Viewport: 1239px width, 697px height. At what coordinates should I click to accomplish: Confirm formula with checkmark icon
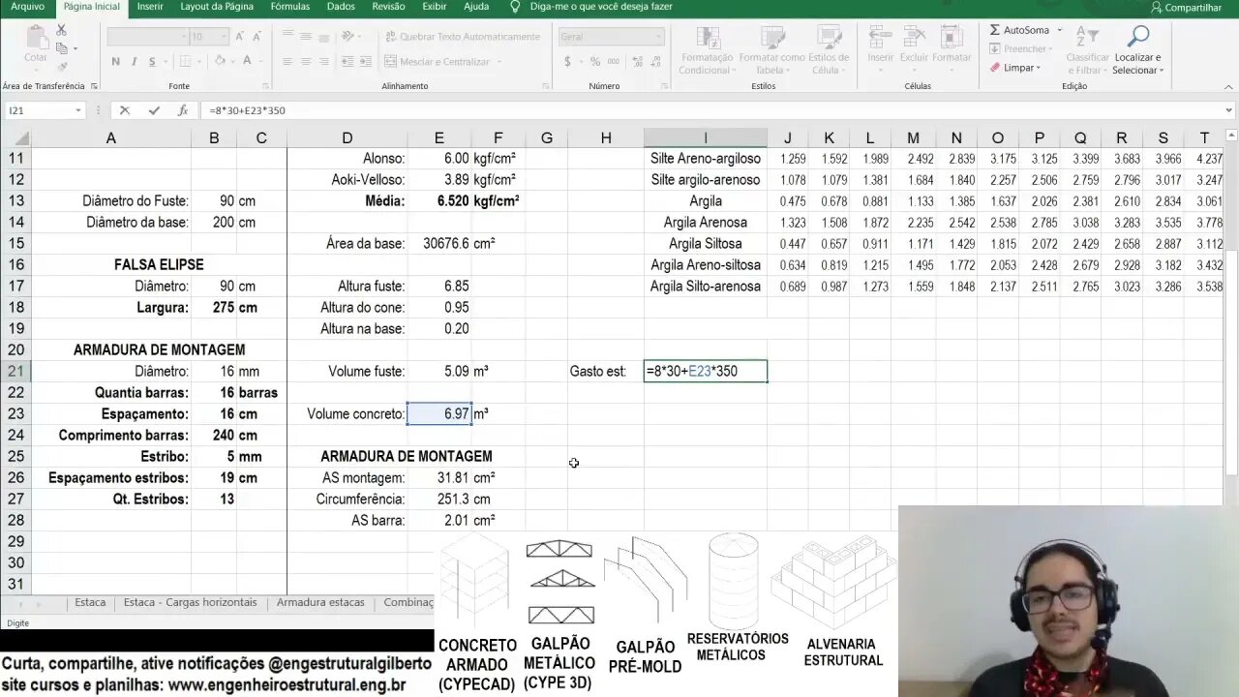154,110
